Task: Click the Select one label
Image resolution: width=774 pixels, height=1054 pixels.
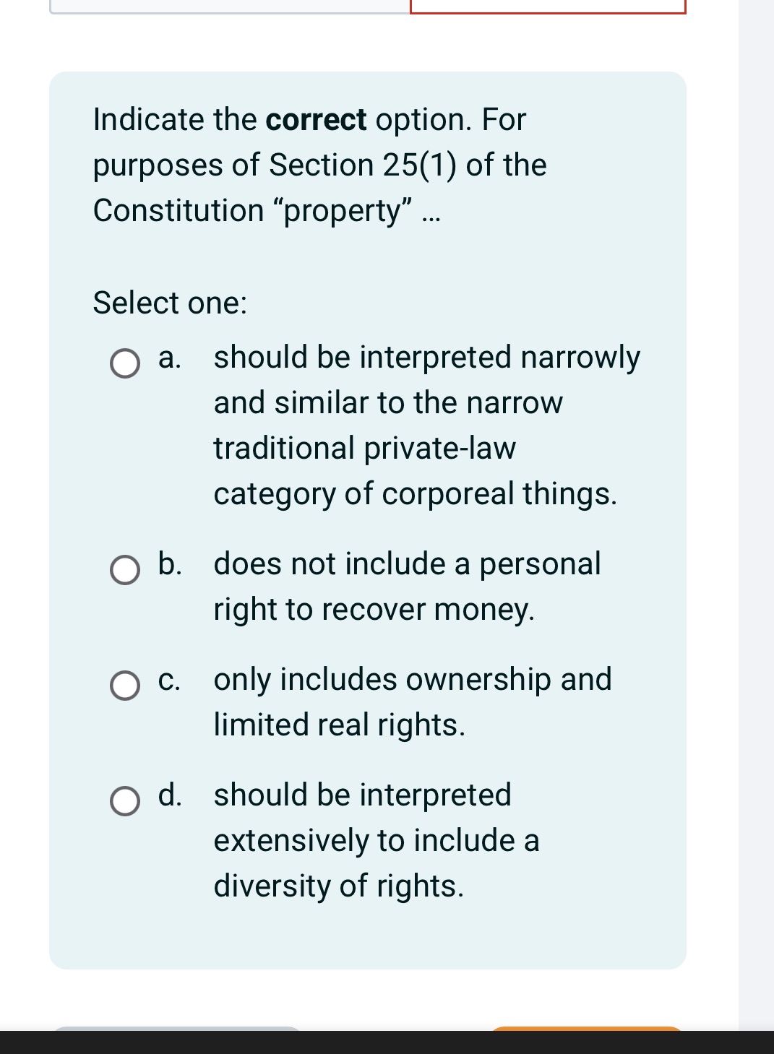Action: pyautogui.click(x=170, y=303)
